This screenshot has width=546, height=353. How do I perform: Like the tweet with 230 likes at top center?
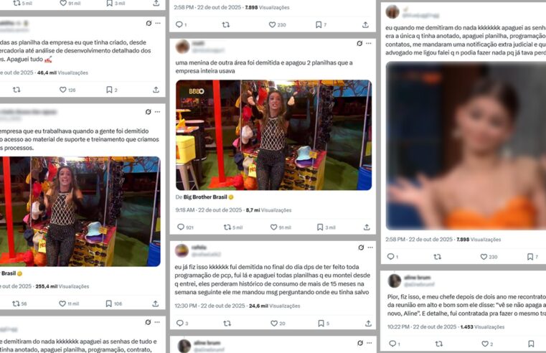tap(273, 24)
